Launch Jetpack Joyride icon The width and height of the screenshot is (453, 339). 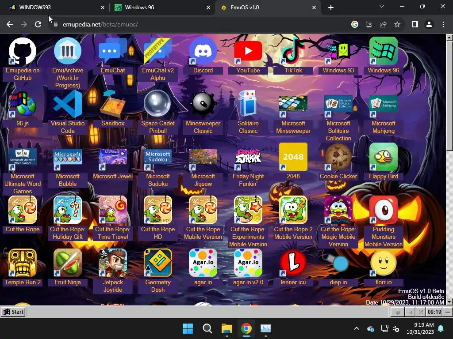point(113,263)
